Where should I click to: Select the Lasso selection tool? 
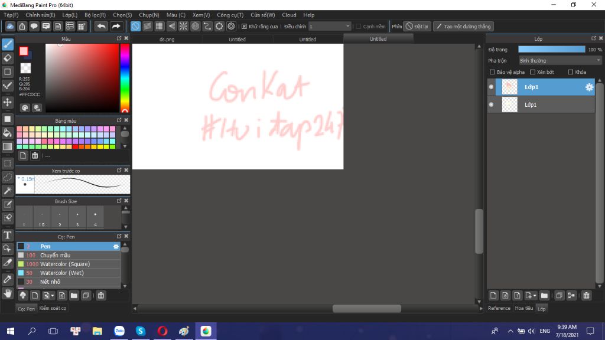point(7,177)
